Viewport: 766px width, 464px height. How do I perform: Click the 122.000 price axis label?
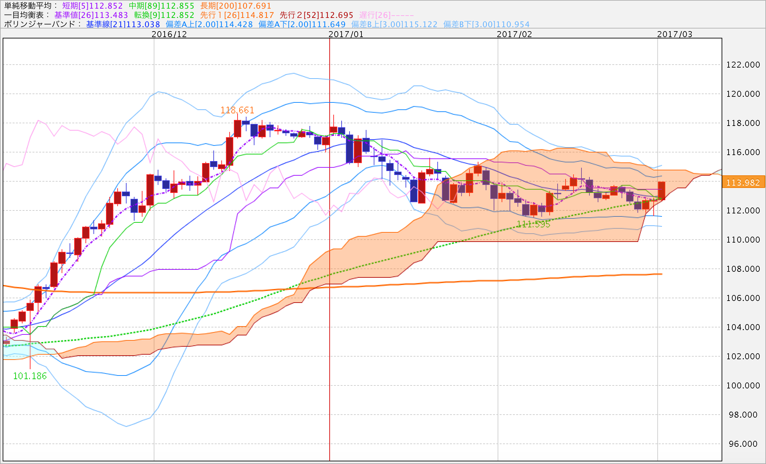743,65
